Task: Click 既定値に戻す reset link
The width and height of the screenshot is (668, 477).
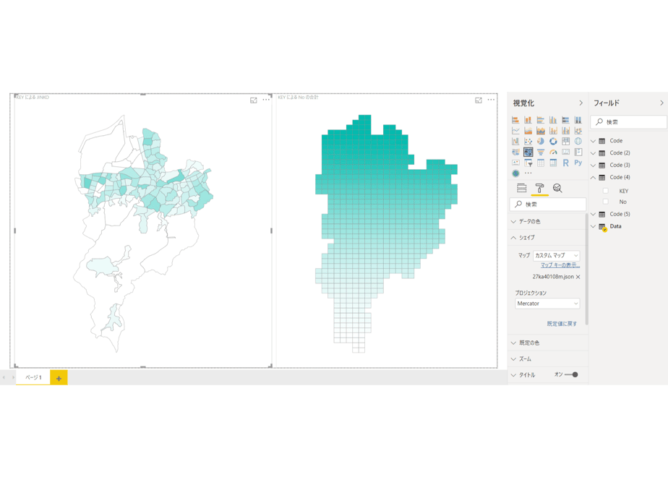Action: pyautogui.click(x=562, y=324)
